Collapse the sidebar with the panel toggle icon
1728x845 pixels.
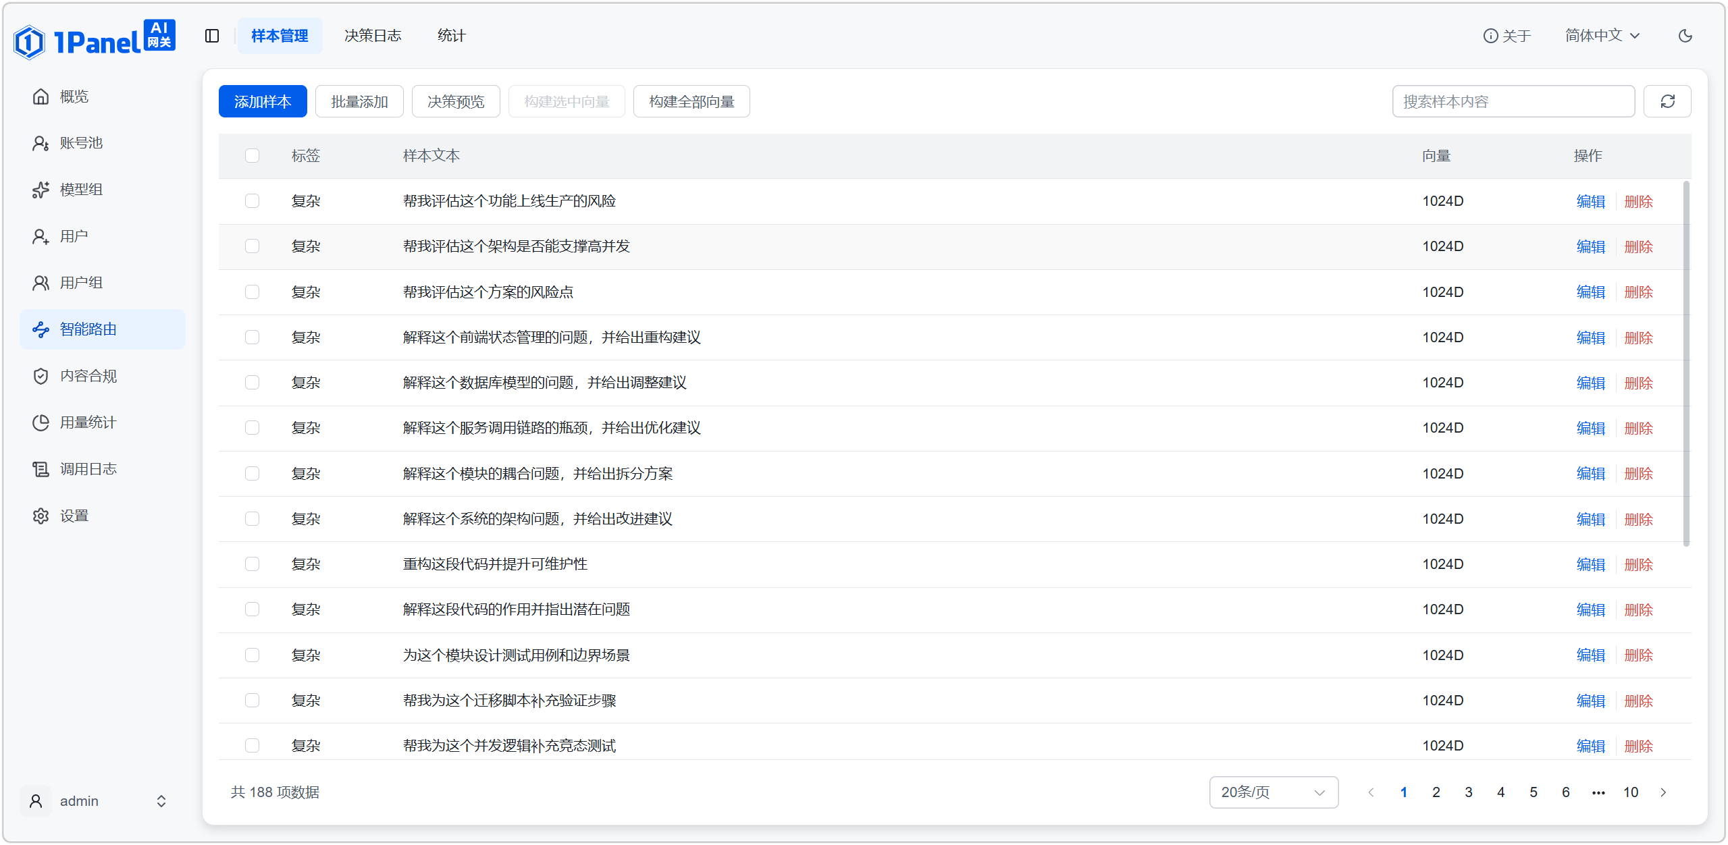click(x=212, y=36)
